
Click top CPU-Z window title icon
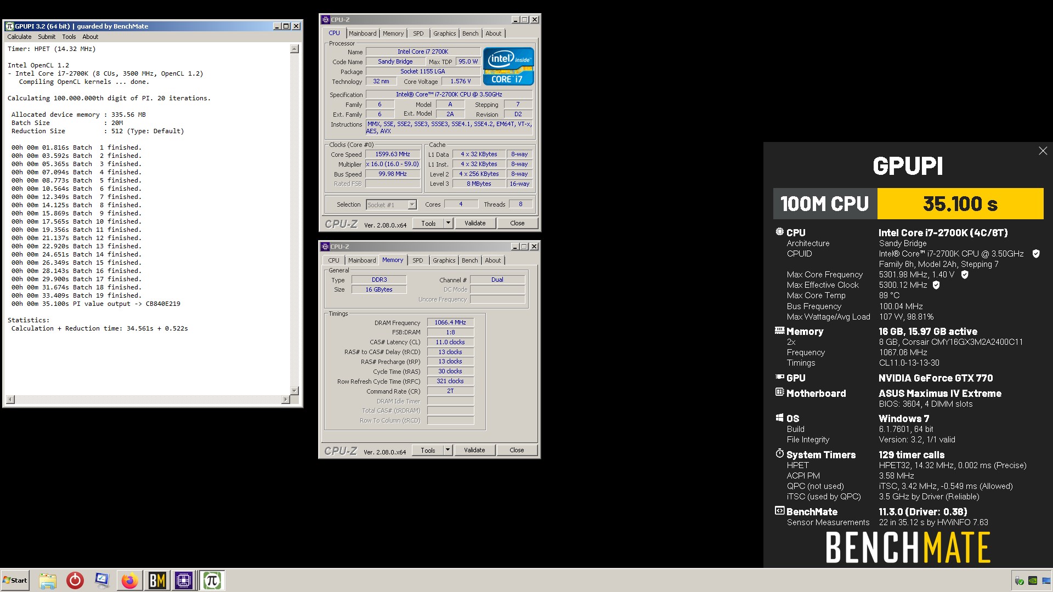[x=325, y=20]
